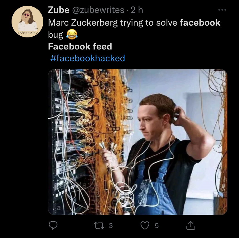239x238 pixels.
Task: Open the tweet via the "2 h" timestamp
Action: 137,10
